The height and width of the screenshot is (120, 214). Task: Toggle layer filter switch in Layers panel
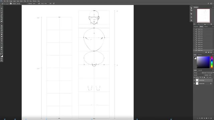213,73
